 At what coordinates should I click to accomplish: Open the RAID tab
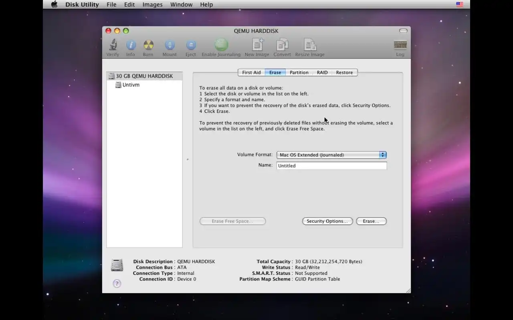(x=322, y=72)
